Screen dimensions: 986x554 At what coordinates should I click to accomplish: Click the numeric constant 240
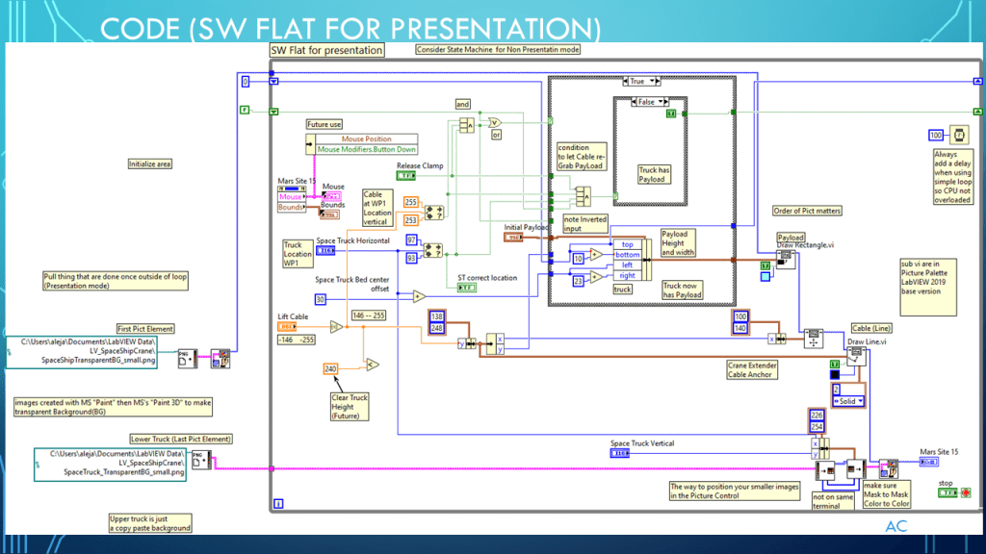(330, 368)
